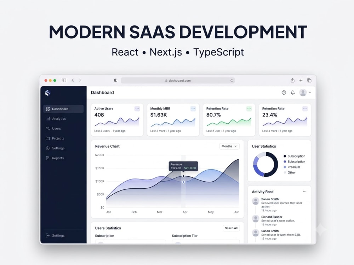Viewport: 354px width, 265px height.
Task: Click the Users people icon
Action: (x=48, y=129)
